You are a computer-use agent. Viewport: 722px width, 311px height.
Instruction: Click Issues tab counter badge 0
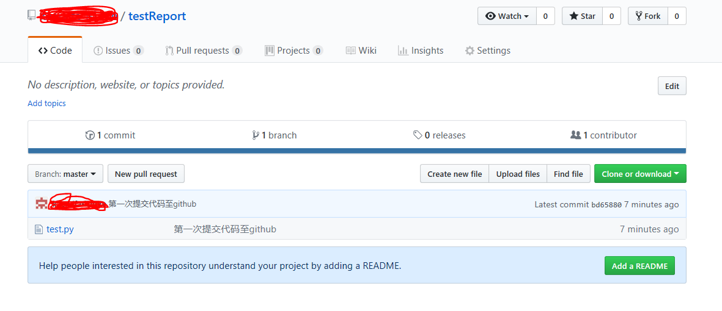coord(139,51)
